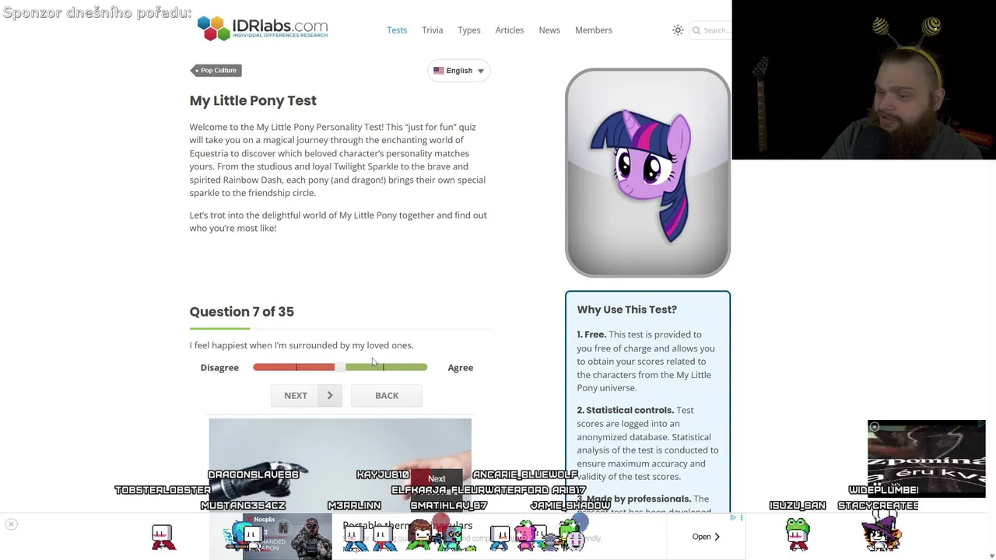996x560 pixels.
Task: Click the question text about loved ones
Action: click(301, 345)
